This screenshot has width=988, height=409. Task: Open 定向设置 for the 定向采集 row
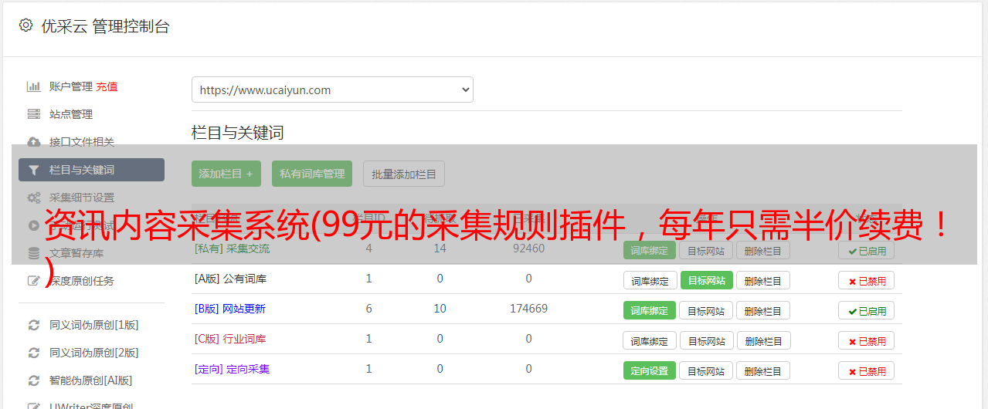point(650,371)
